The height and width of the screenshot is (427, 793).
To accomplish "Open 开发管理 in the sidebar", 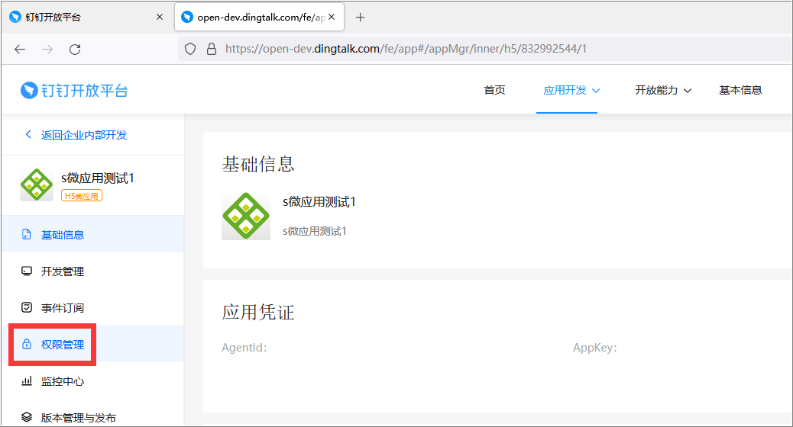I will (x=92, y=271).
